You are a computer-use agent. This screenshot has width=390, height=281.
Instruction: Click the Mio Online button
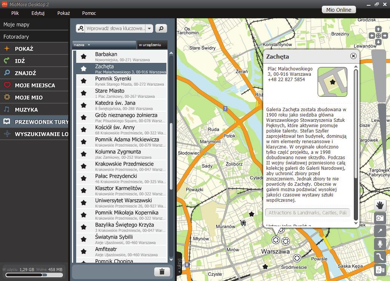(339, 10)
